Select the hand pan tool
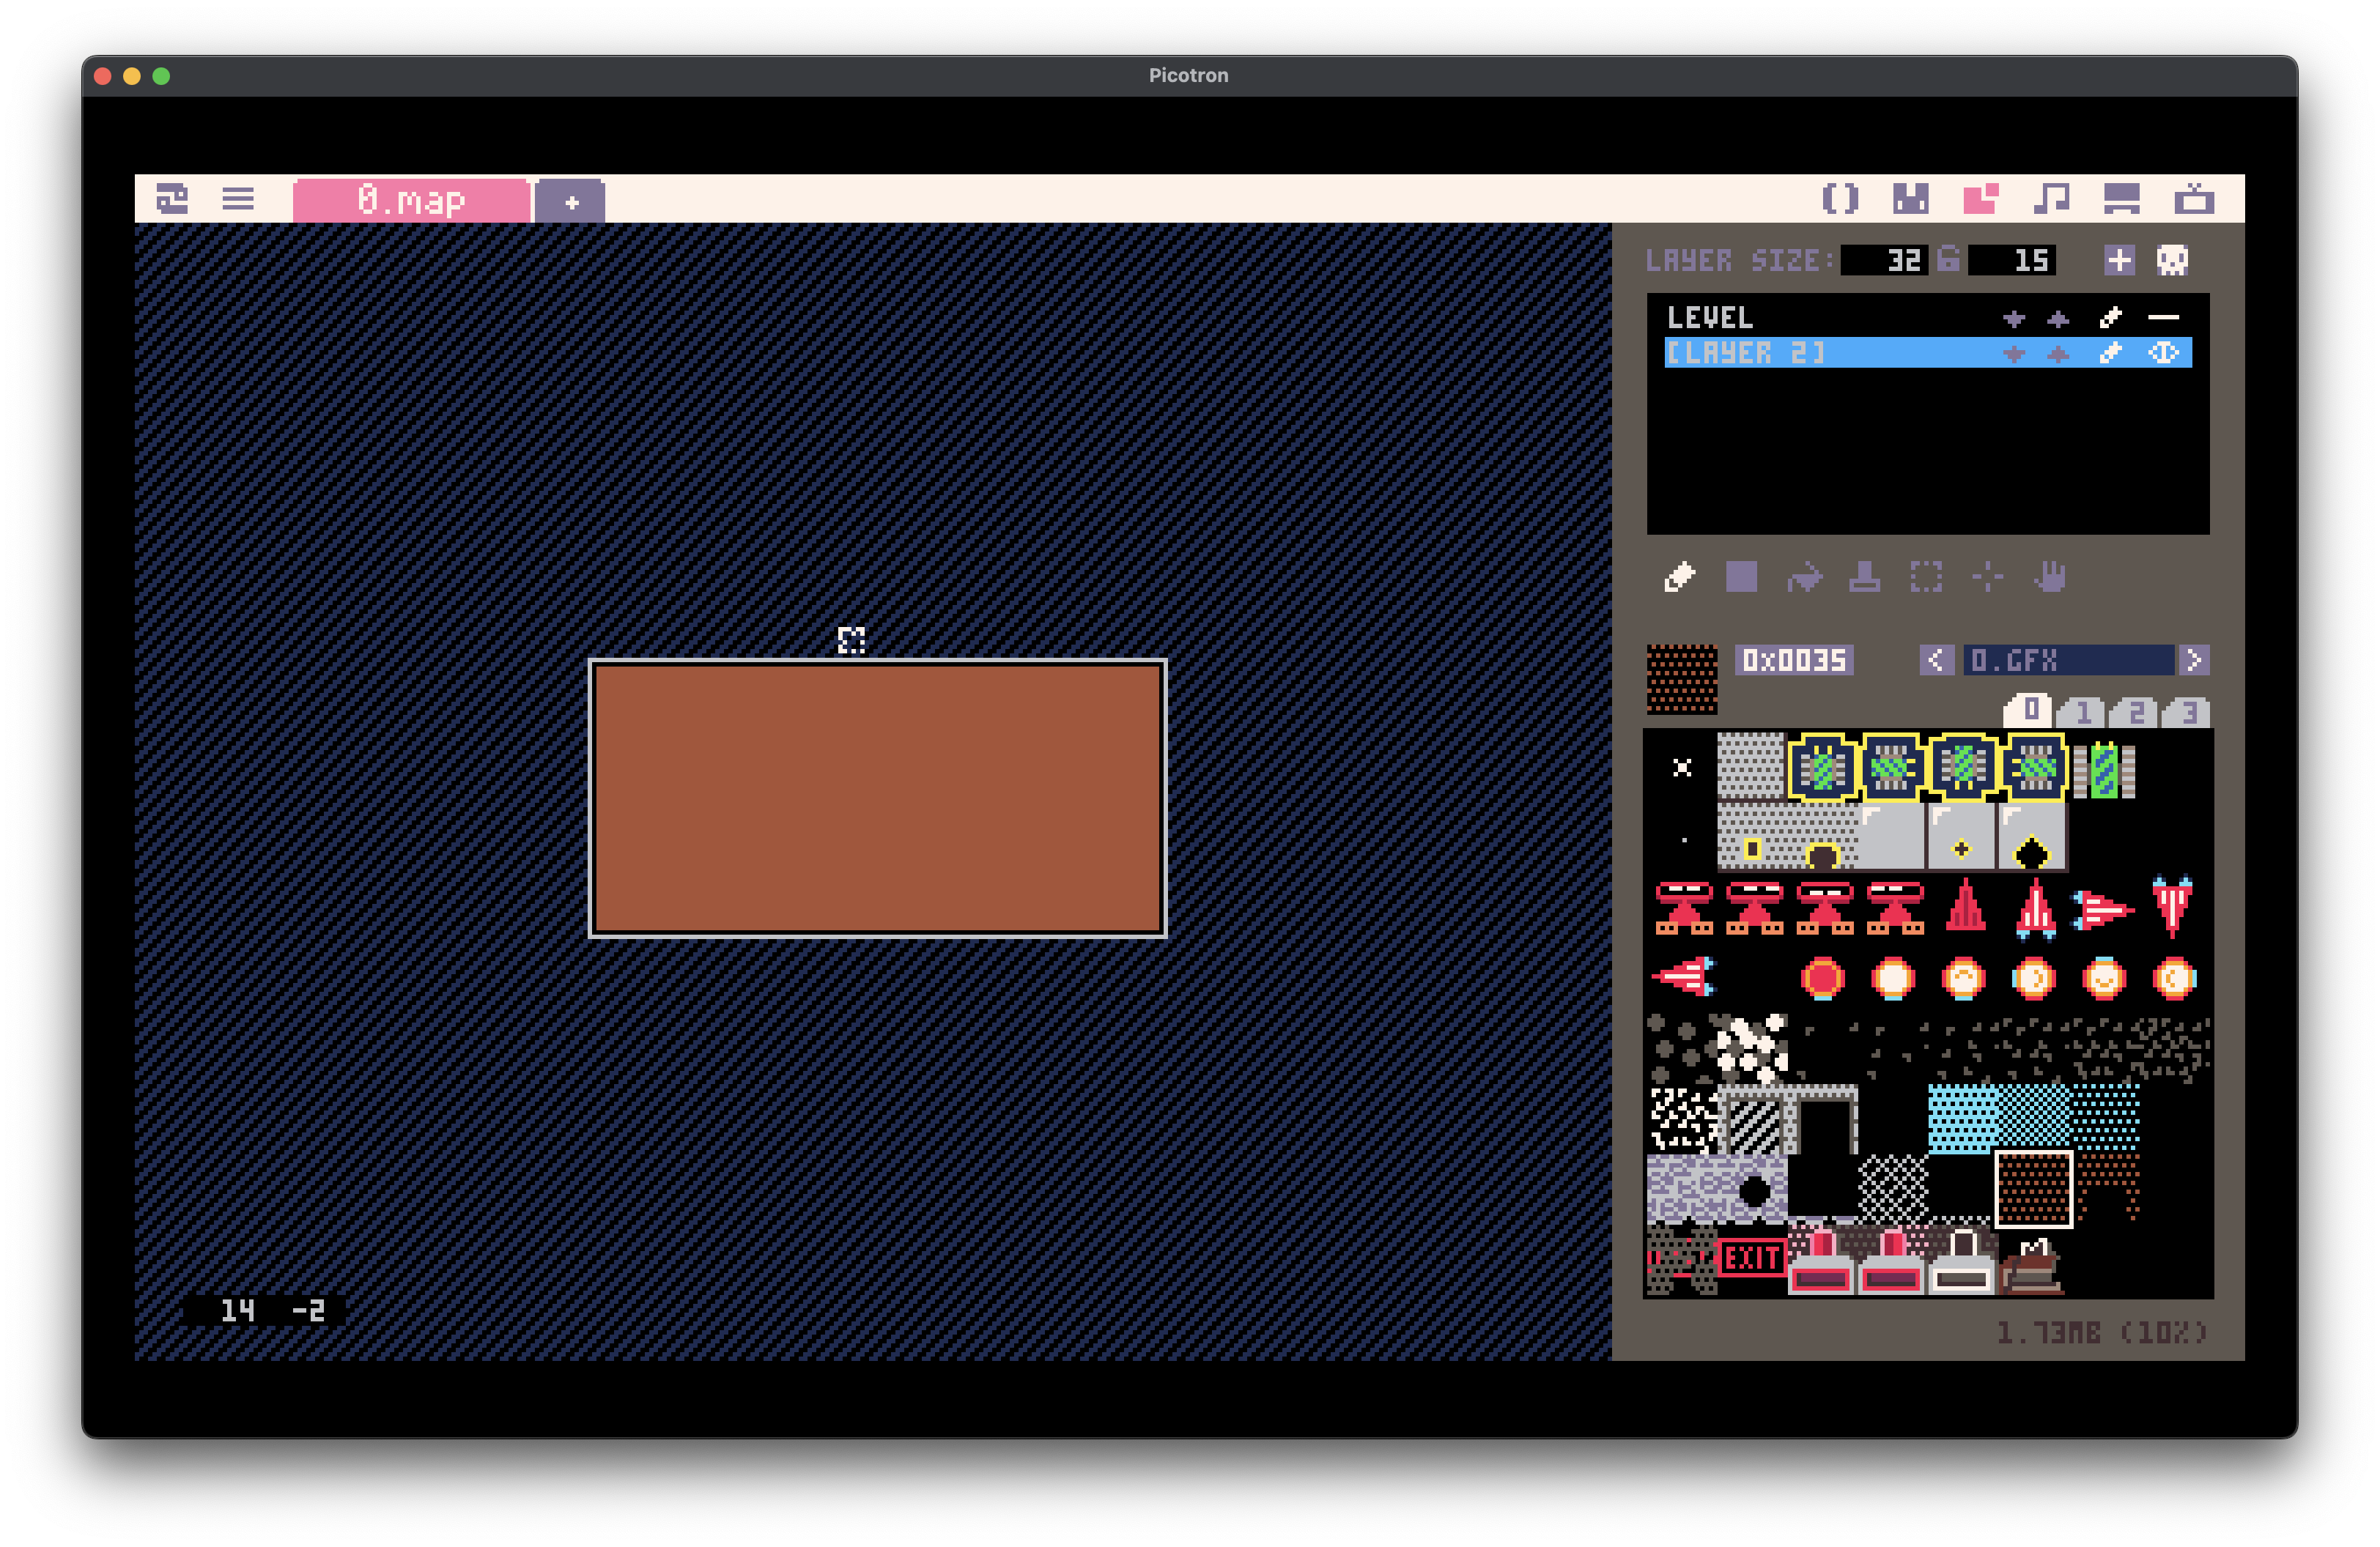 pos(2050,576)
